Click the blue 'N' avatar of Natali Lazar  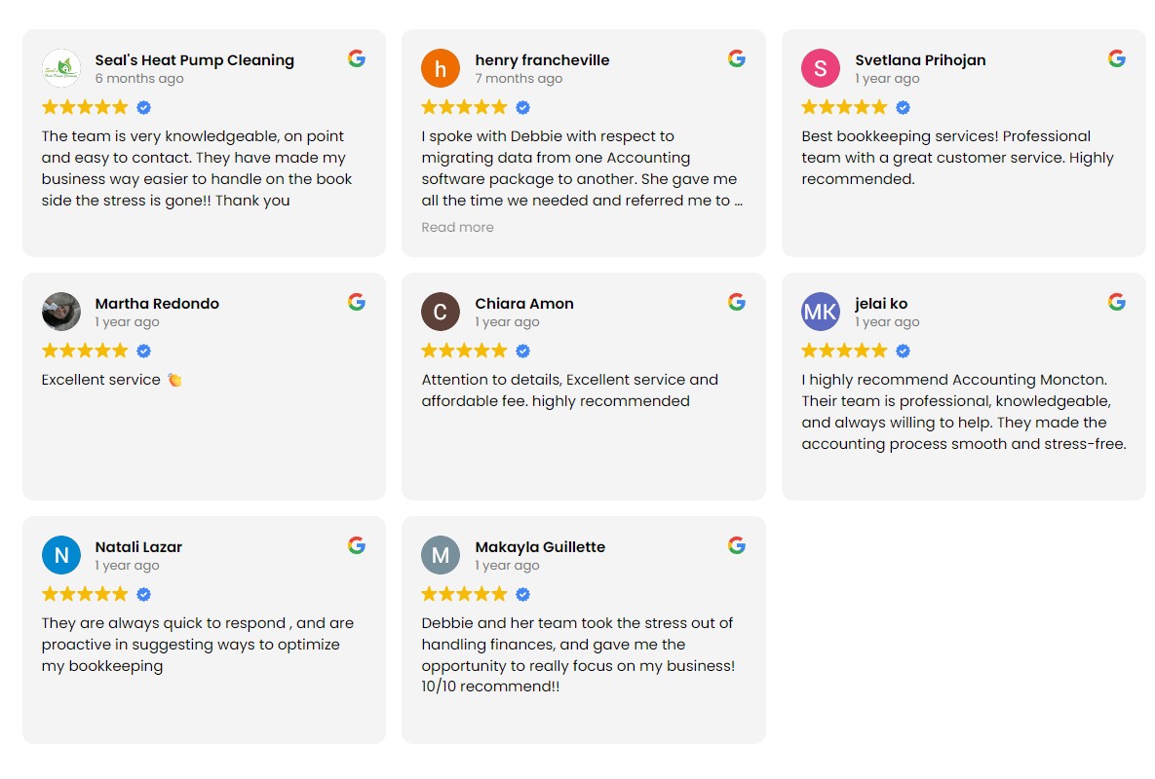pos(61,555)
